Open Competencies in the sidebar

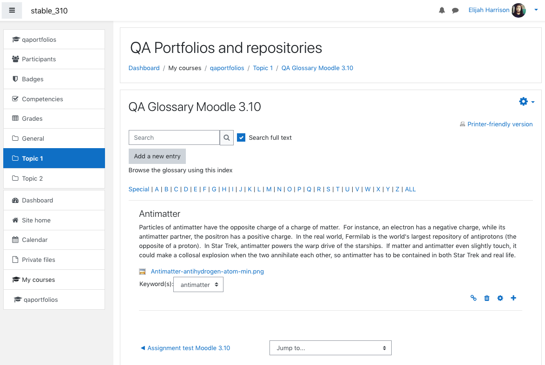click(x=54, y=99)
